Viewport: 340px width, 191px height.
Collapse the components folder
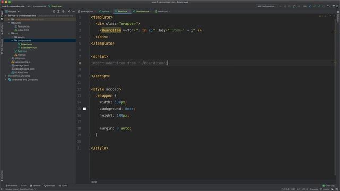click(x=12, y=40)
